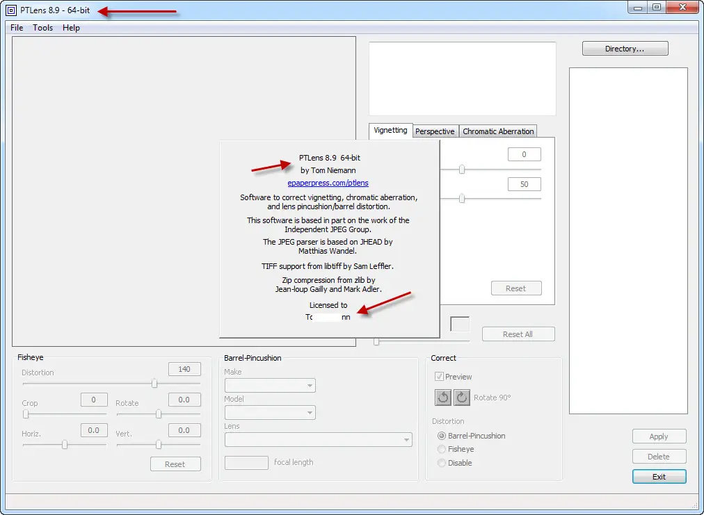704x515 pixels.
Task: Exit PTLens with the Exit button
Action: tap(659, 477)
